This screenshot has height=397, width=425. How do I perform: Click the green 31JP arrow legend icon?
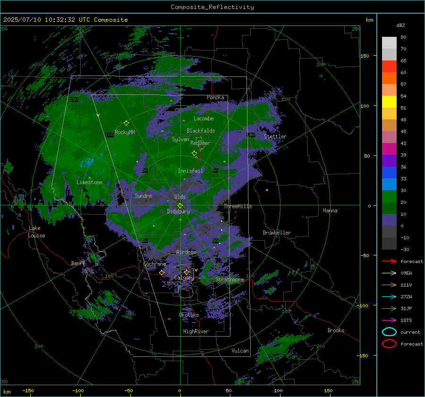(389, 308)
